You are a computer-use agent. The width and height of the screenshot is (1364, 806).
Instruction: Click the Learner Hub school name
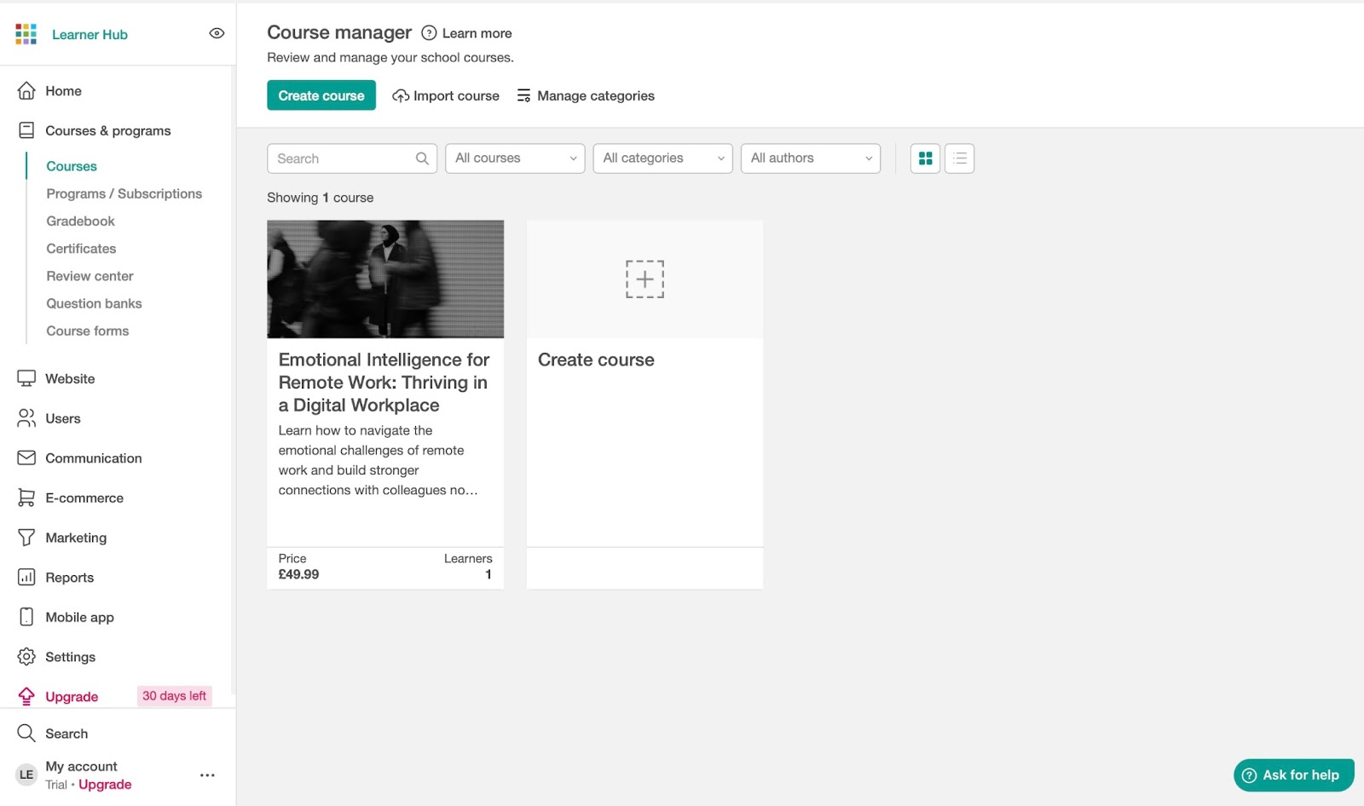point(90,34)
